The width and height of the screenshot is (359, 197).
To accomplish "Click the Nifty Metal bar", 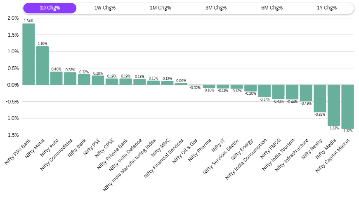I will pos(43,66).
